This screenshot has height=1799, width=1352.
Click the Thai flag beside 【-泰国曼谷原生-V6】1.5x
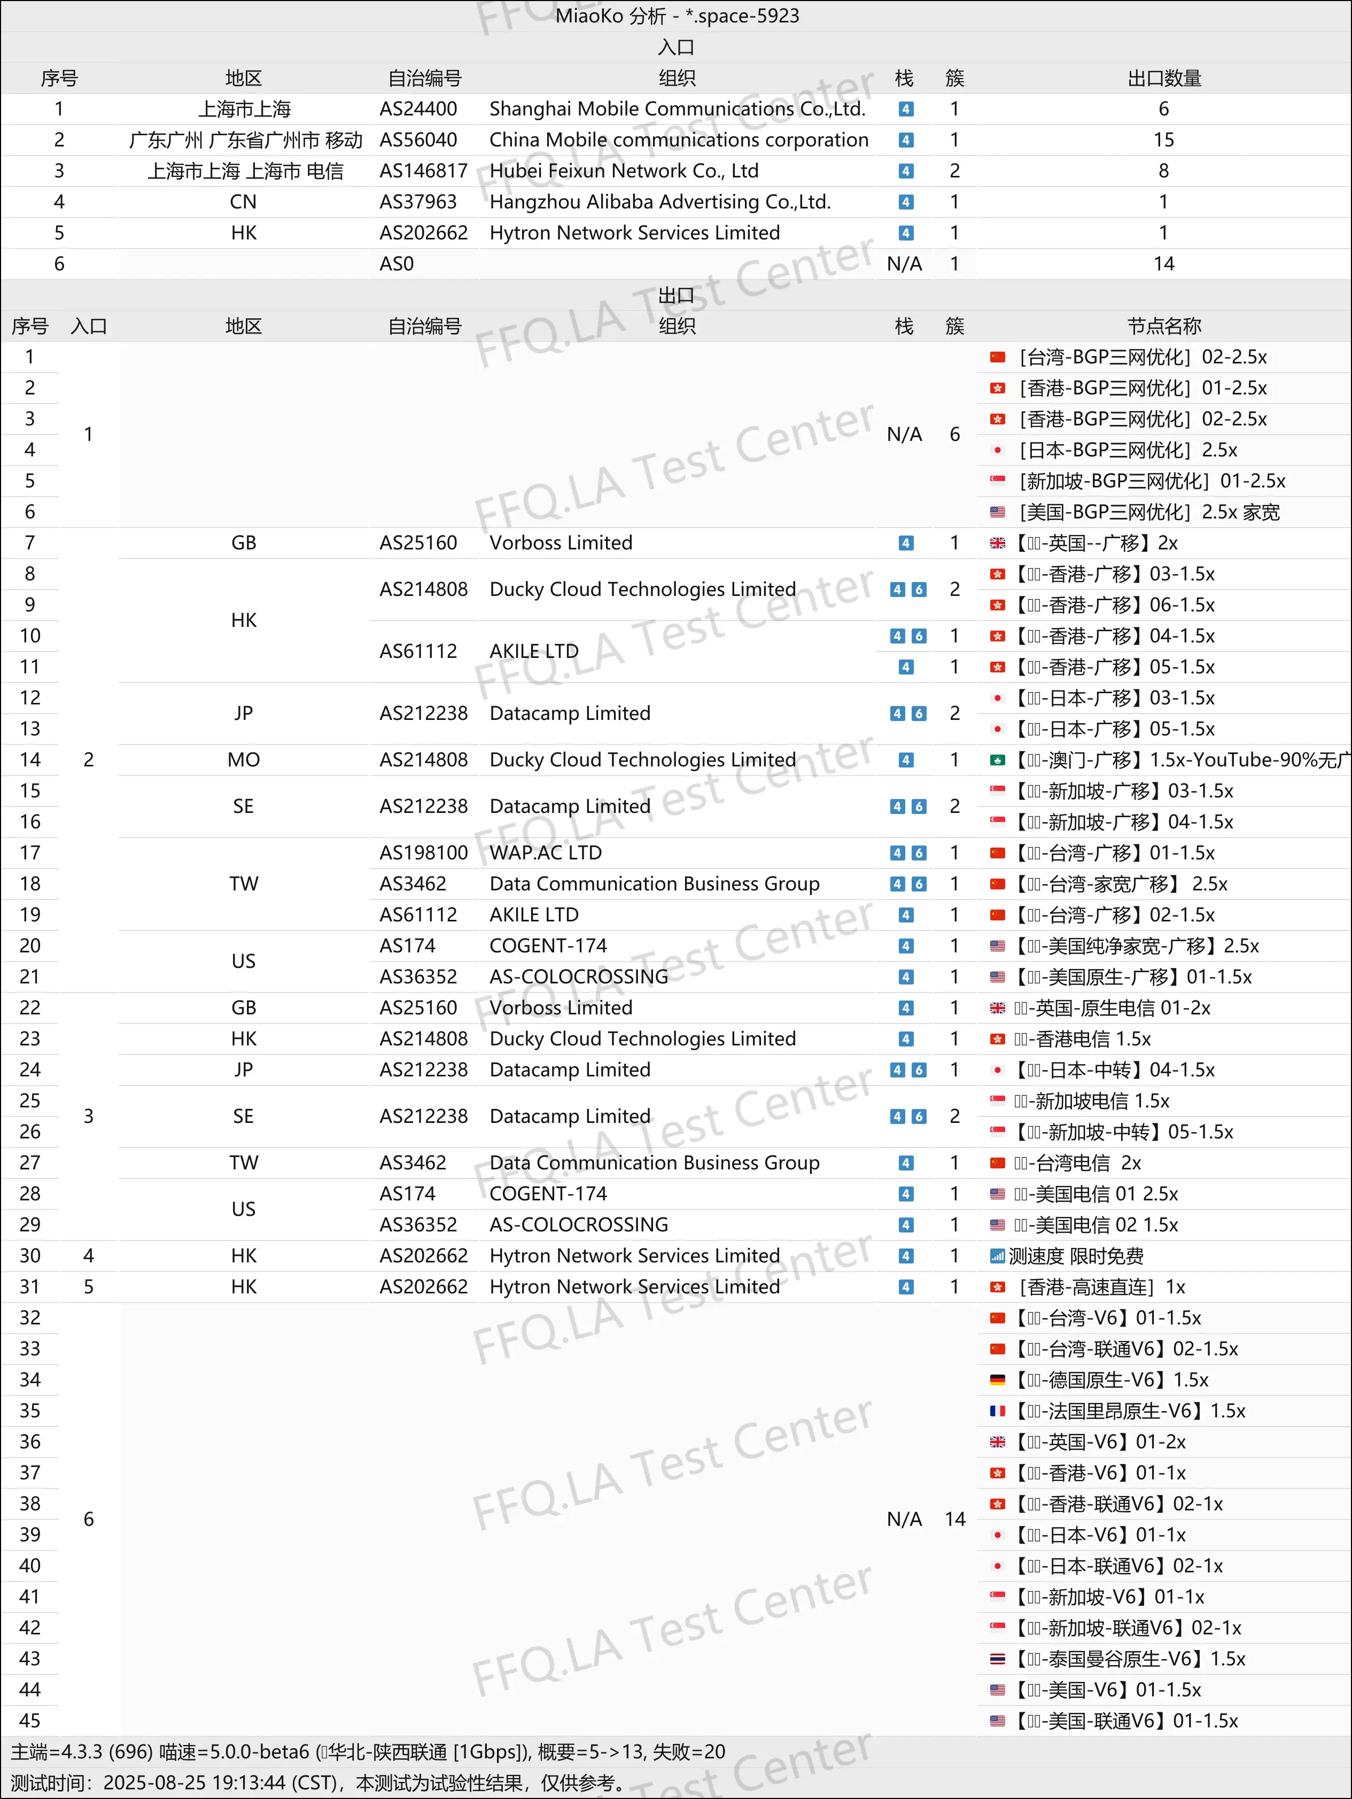coord(998,1658)
